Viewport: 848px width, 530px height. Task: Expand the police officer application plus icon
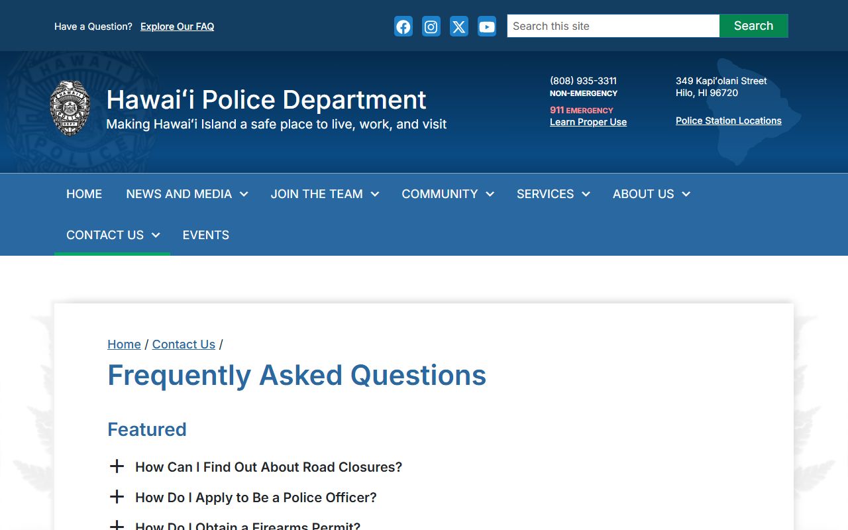117,497
